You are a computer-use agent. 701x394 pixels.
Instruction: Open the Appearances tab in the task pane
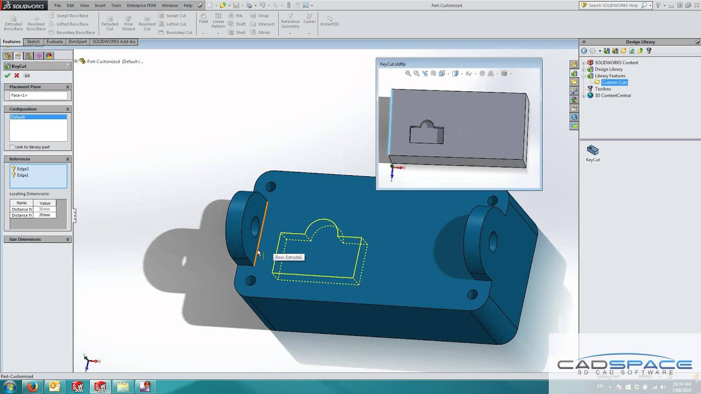click(574, 100)
